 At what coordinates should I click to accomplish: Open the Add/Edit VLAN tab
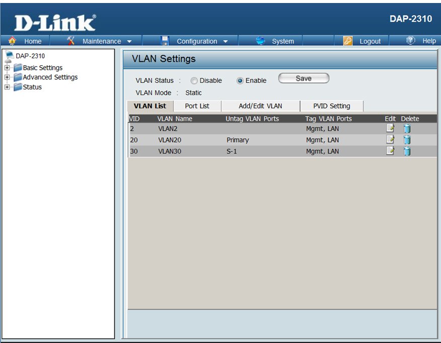coord(260,106)
